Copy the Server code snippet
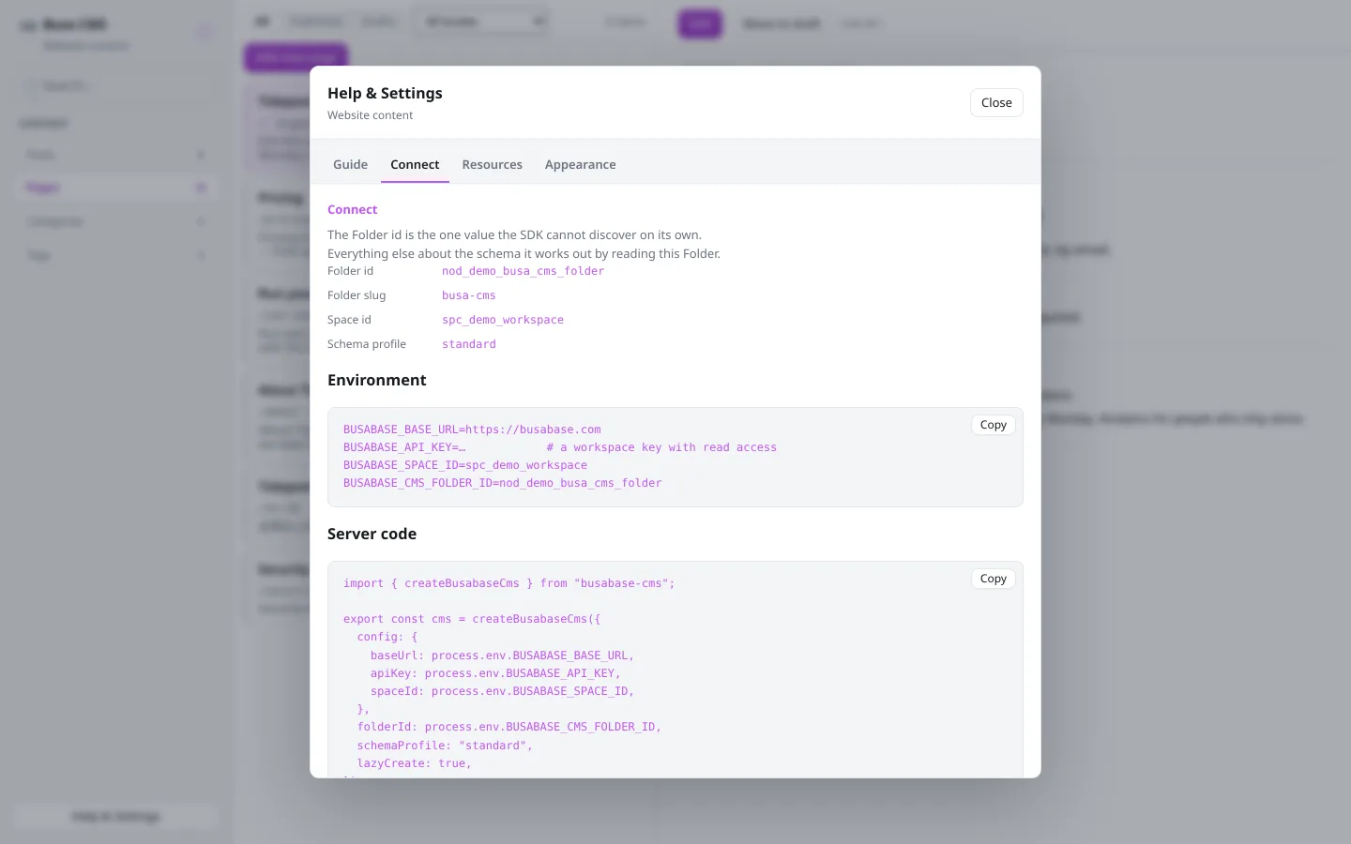 pyautogui.click(x=993, y=579)
